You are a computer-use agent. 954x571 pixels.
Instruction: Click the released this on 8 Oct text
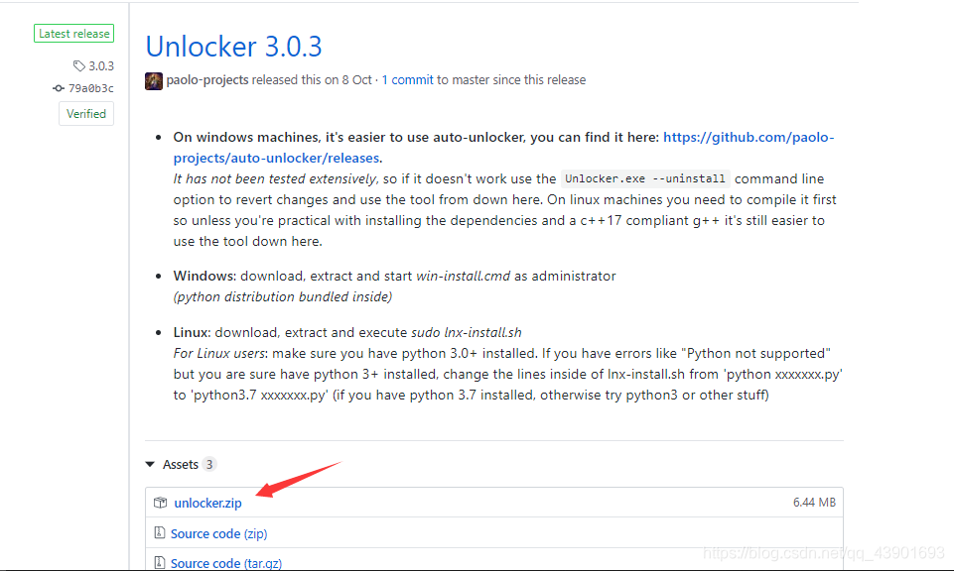click(312, 80)
